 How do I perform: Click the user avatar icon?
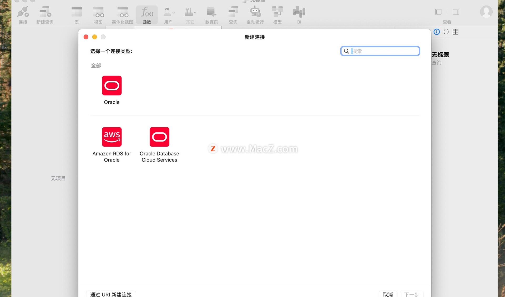486,12
